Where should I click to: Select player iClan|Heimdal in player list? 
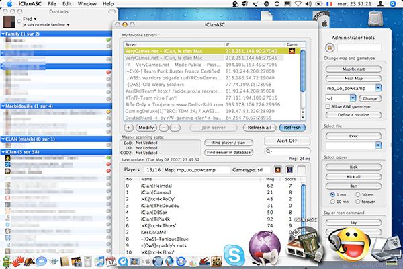[x=212, y=186]
